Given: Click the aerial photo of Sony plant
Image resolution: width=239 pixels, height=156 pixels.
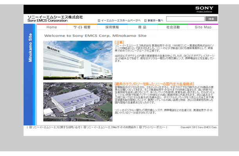Looking at the screenshot, I should point(78,102).
